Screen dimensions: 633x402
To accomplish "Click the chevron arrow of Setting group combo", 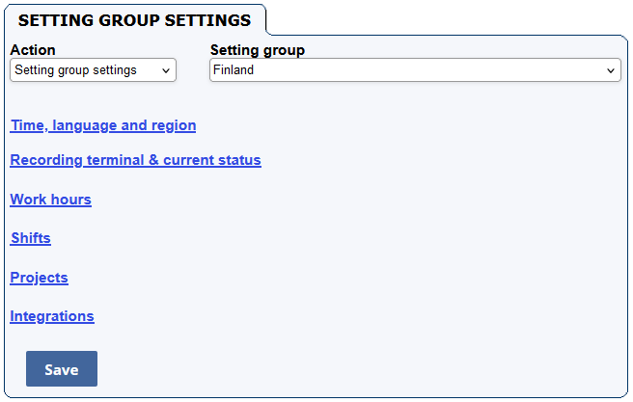I will point(611,71).
